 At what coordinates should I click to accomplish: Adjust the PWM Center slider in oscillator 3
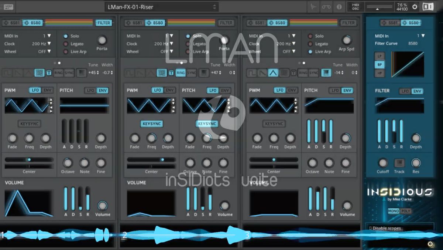[x=274, y=160]
